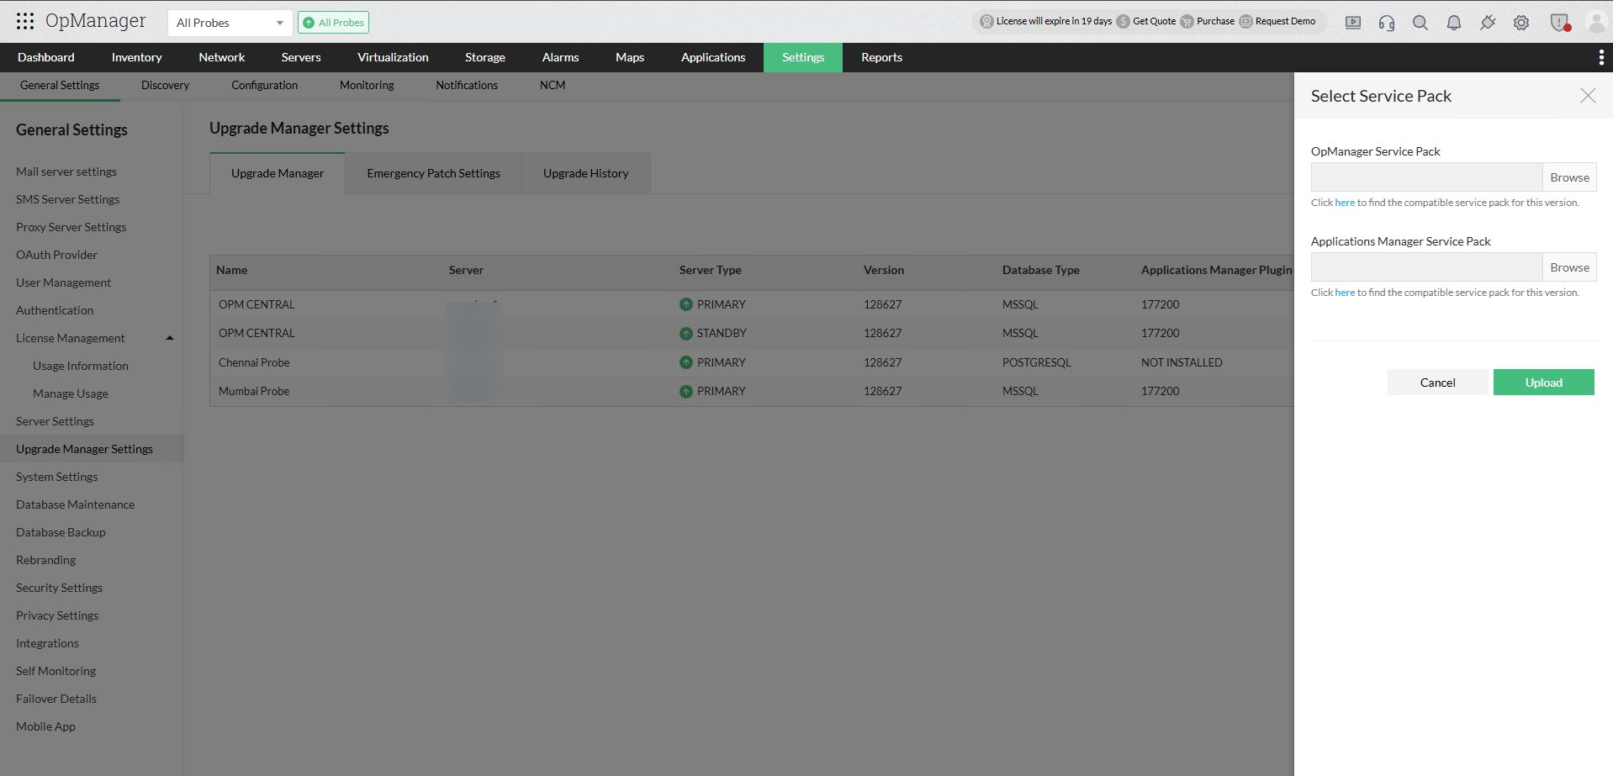
Task: Click the POSTGRESQL database type cell
Action: click(x=1037, y=362)
